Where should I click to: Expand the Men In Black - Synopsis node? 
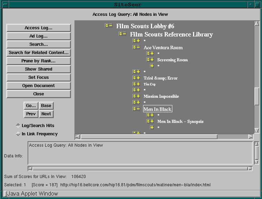152,121
